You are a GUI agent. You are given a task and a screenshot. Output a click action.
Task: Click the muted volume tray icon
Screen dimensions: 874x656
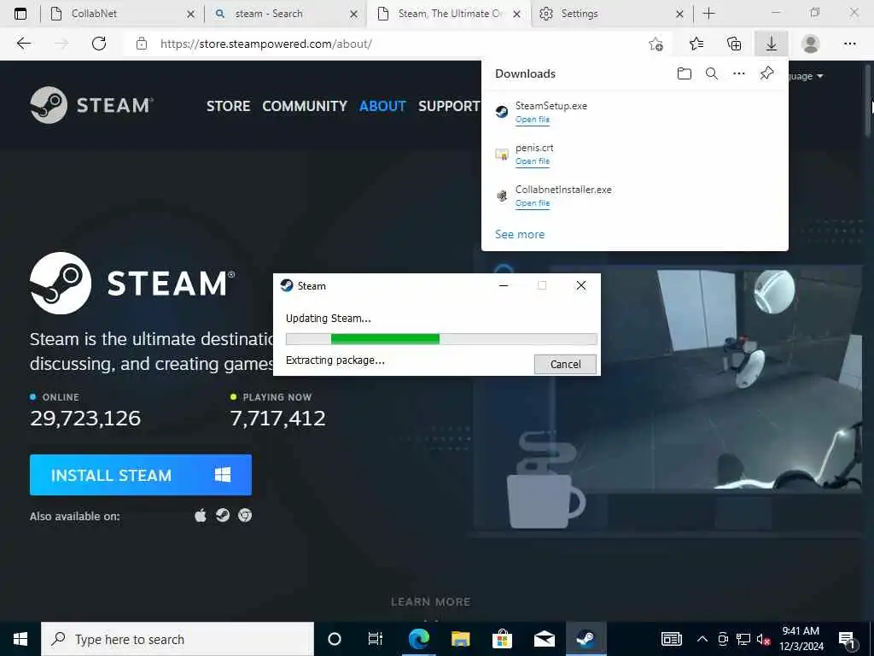coord(763,639)
